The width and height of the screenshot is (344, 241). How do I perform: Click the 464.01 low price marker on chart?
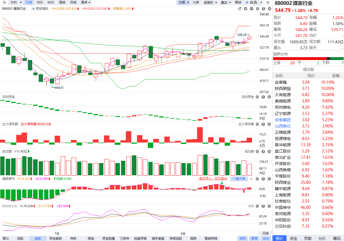click(x=59, y=88)
